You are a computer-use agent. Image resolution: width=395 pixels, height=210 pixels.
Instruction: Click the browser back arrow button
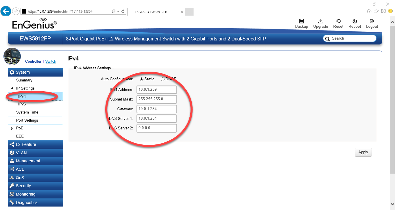6,11
